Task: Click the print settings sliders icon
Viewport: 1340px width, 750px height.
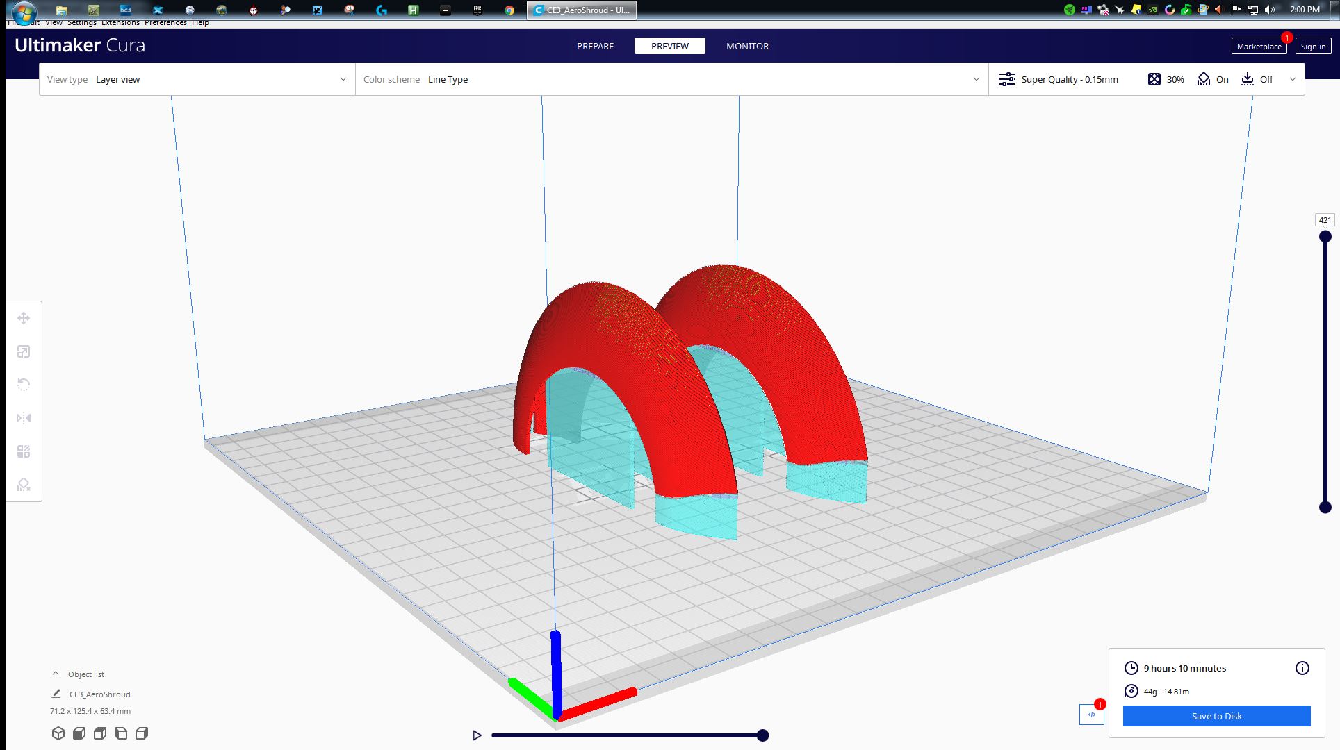Action: click(1007, 79)
